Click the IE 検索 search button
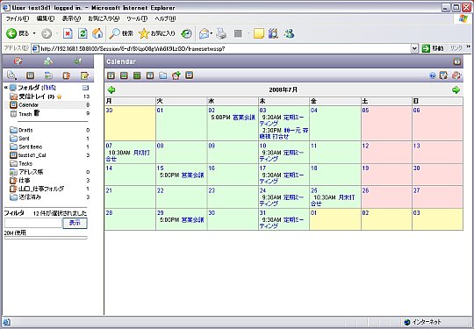 click(121, 33)
